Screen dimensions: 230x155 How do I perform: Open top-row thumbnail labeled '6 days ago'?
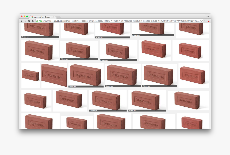coord(40,31)
